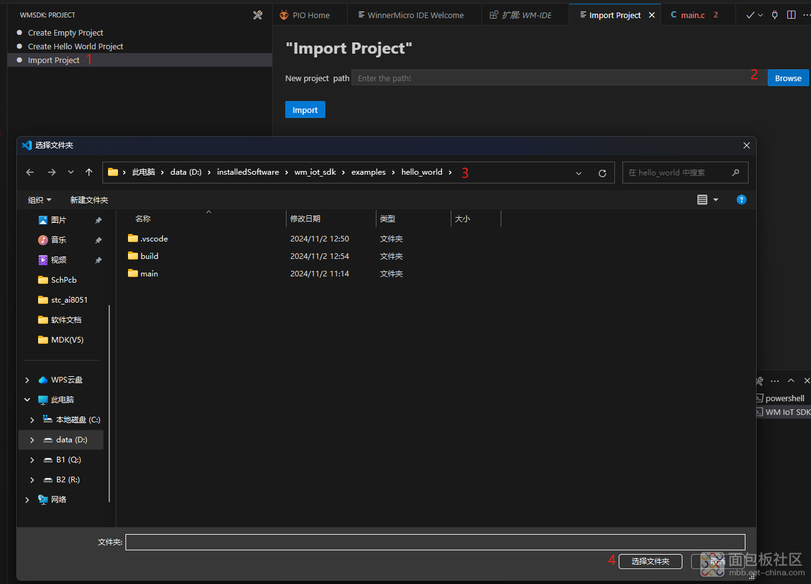Screen dimensions: 811x584
Task: Click the Browse button
Action: (788, 78)
